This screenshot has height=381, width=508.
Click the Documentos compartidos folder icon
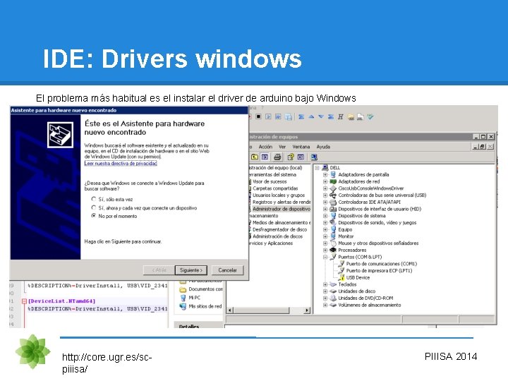(183, 289)
